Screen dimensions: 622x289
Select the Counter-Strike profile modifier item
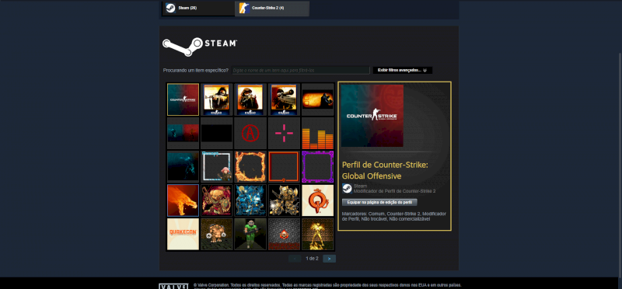point(183,99)
